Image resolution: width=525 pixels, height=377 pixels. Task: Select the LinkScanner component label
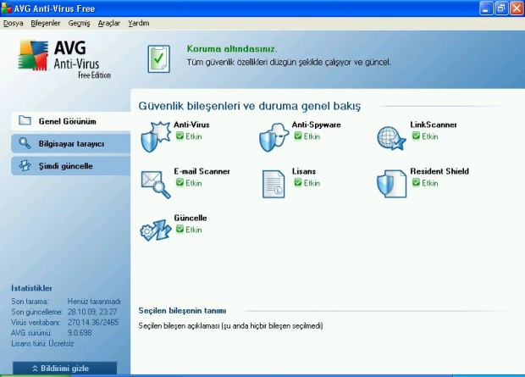point(434,125)
